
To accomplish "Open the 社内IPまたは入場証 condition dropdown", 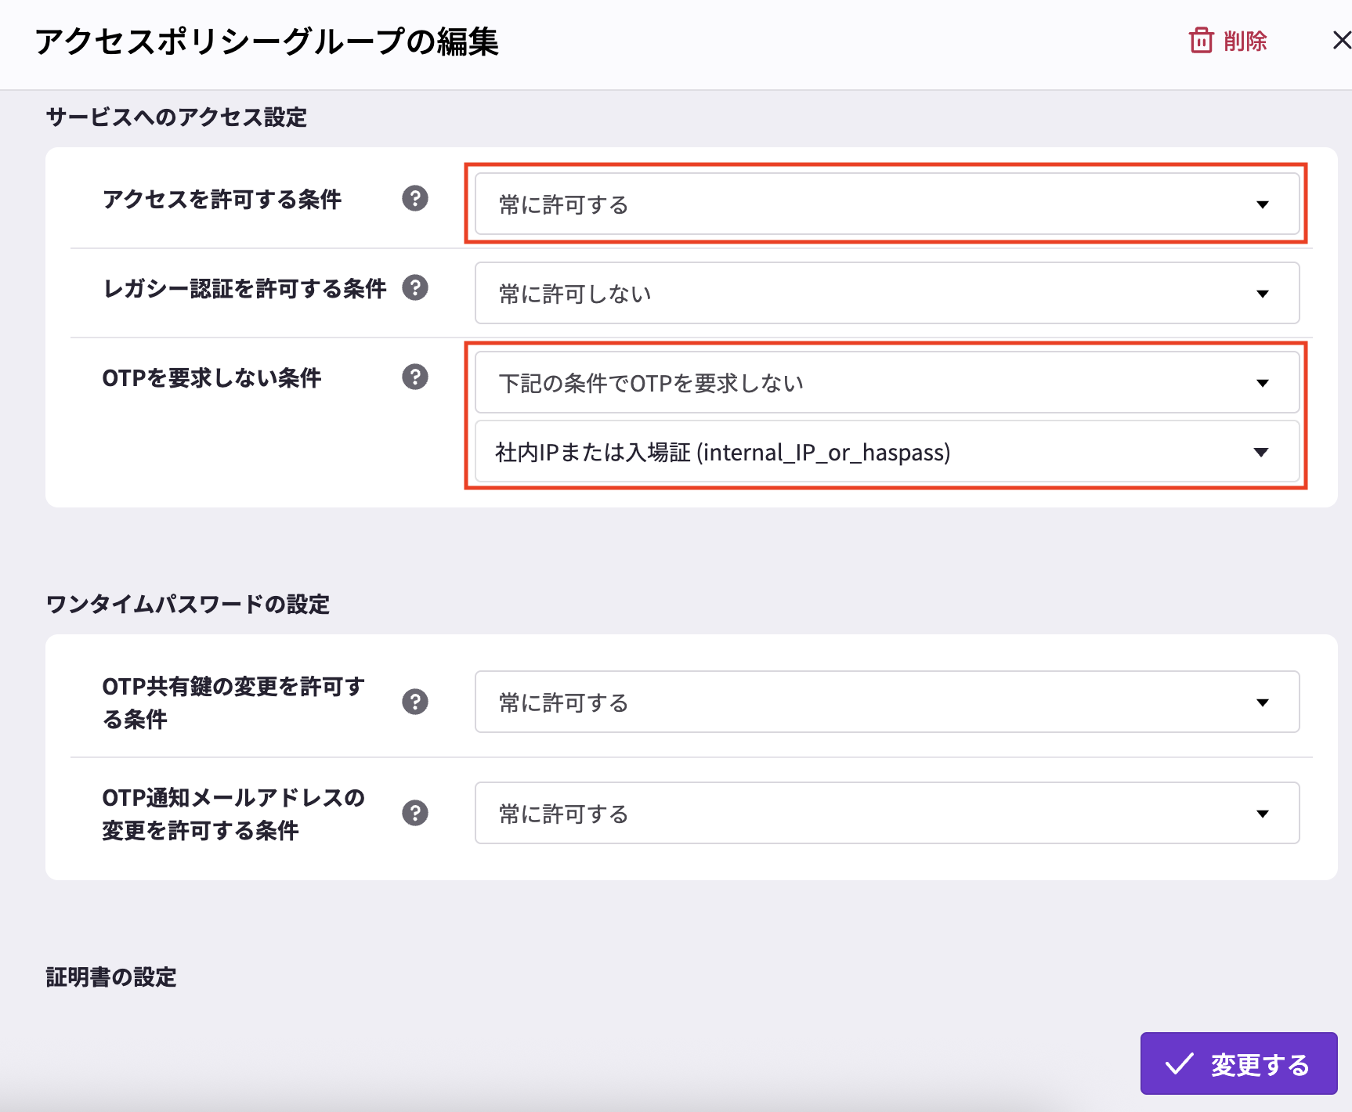I will pos(887,452).
